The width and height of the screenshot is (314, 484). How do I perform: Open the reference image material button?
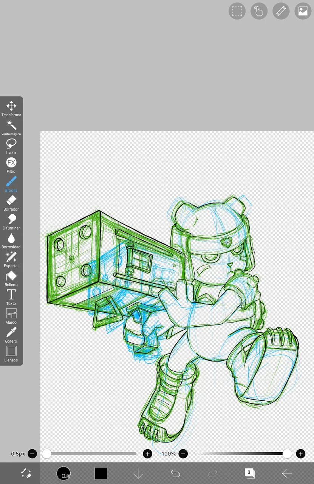click(303, 11)
